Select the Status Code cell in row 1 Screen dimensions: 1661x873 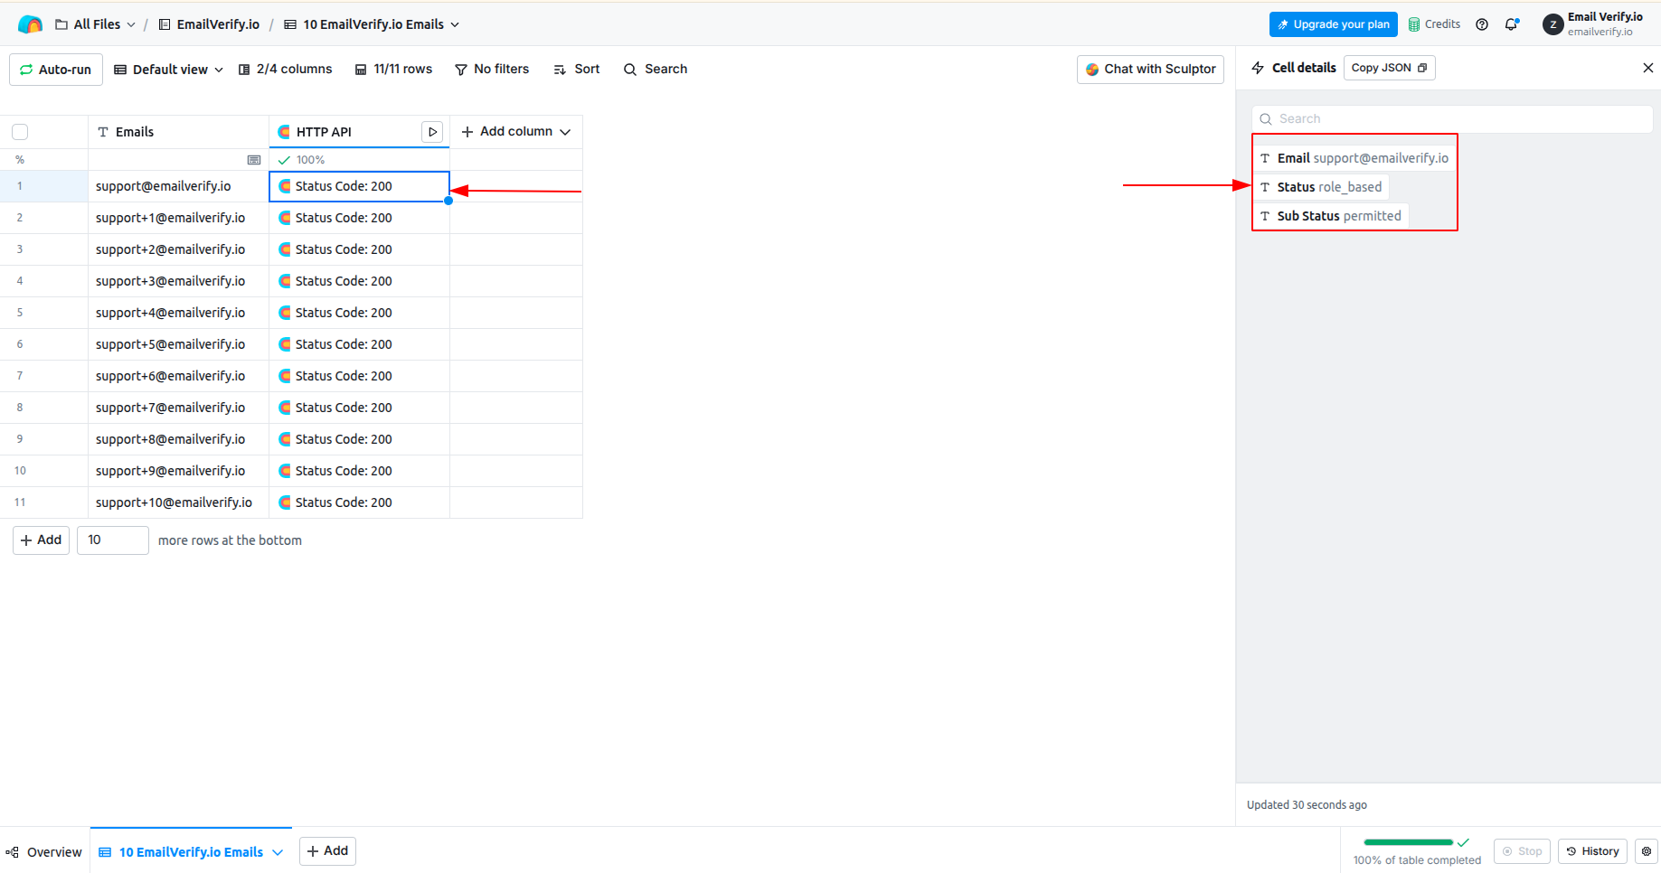[x=359, y=186]
